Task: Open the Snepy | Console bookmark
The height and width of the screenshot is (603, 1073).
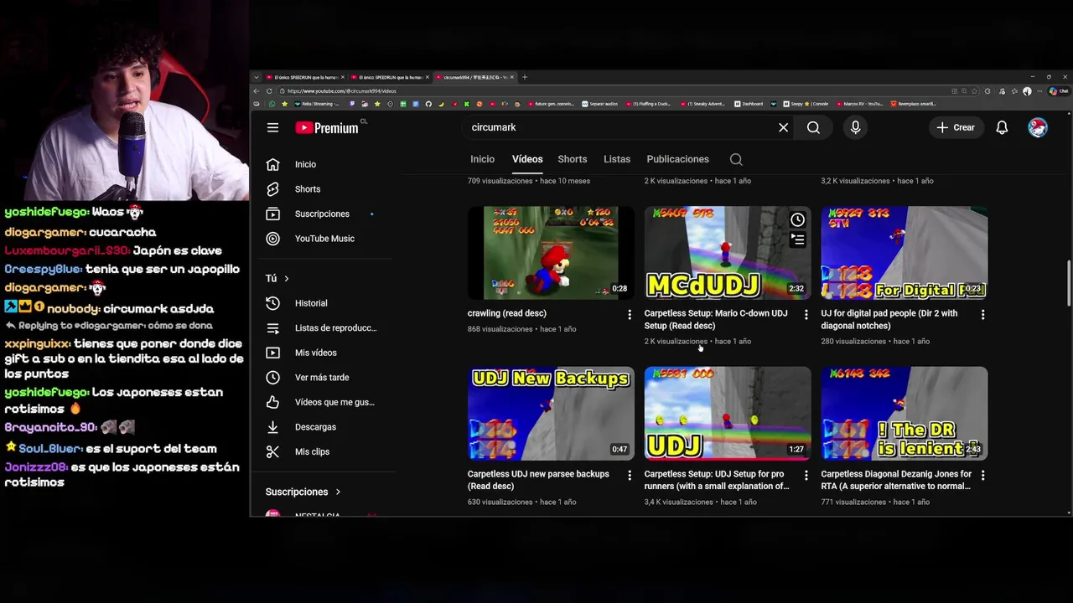Action: 806,104
